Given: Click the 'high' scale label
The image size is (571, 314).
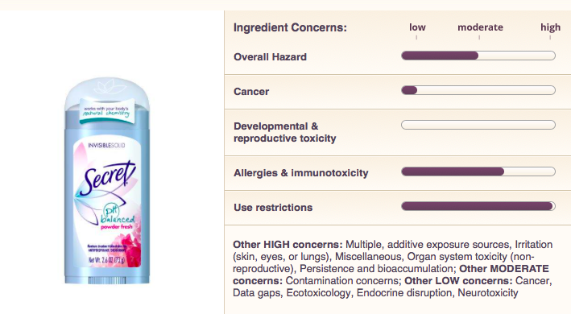Looking at the screenshot, I should (550, 27).
